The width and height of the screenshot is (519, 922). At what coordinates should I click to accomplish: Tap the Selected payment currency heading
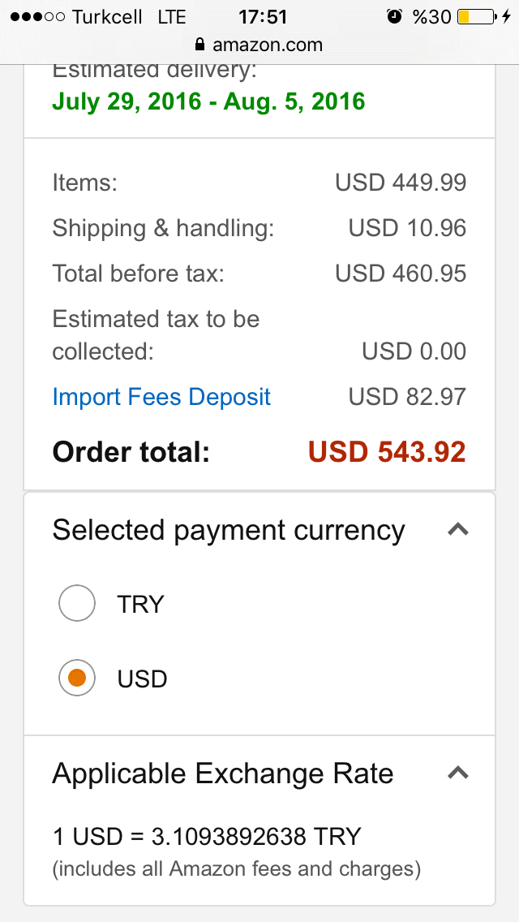click(x=229, y=530)
